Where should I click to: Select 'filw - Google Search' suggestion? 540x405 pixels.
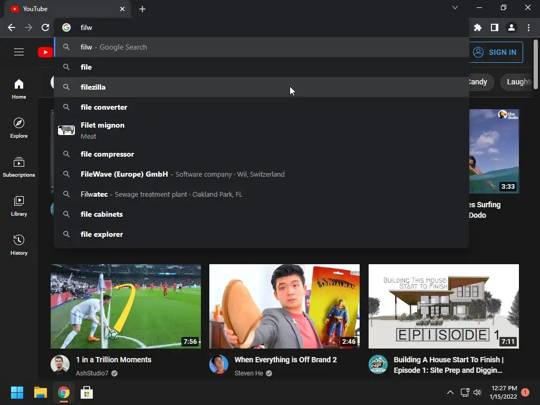(x=262, y=47)
